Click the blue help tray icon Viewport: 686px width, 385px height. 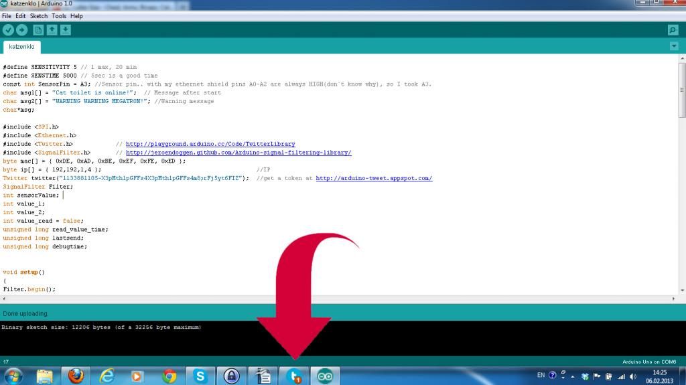[x=553, y=376]
